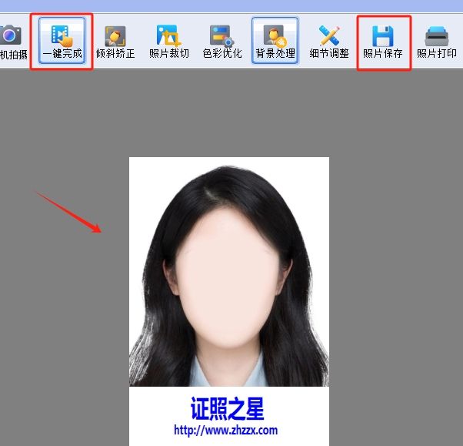
Task: Open the 细节调整 detail adjustment tool
Action: 329,42
